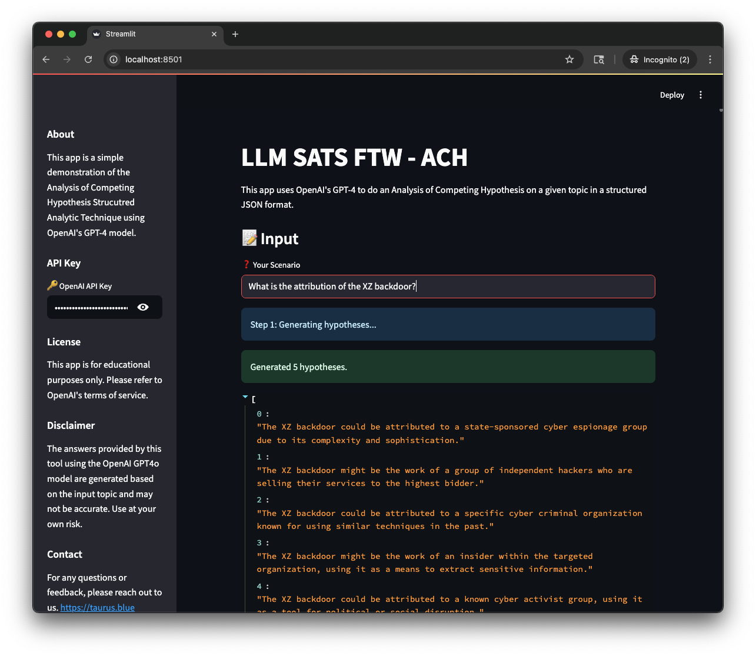This screenshot has height=656, width=756.
Task: Click hypothesis 2 about cyber criminal organization
Action: [449, 520]
